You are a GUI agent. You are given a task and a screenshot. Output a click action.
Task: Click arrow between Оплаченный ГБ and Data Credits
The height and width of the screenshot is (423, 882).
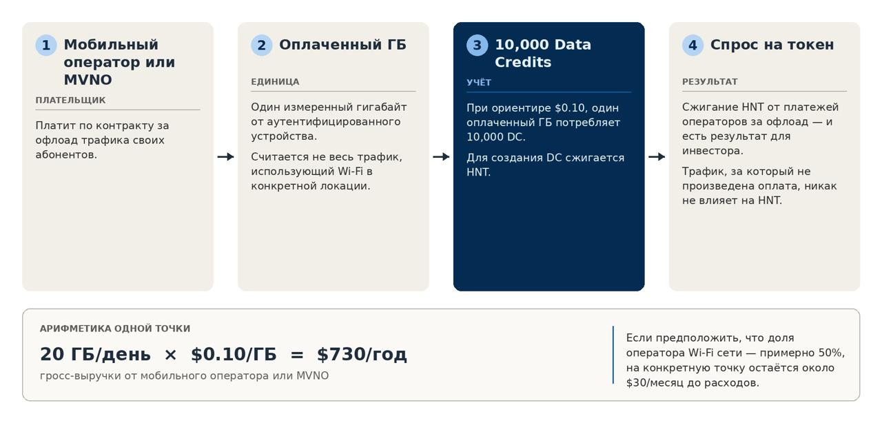click(442, 157)
